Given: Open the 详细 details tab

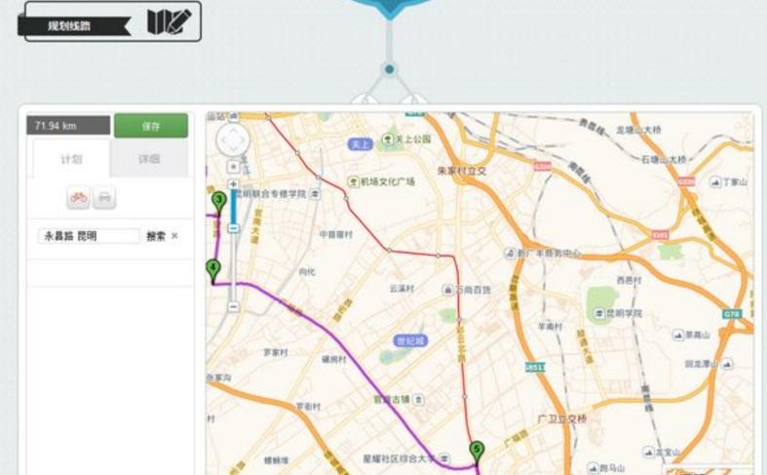Looking at the screenshot, I should [x=149, y=159].
